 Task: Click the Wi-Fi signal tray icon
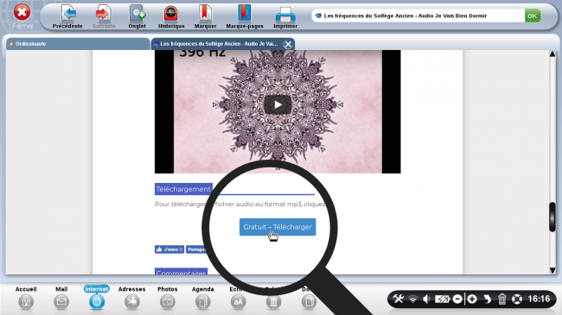(x=413, y=299)
